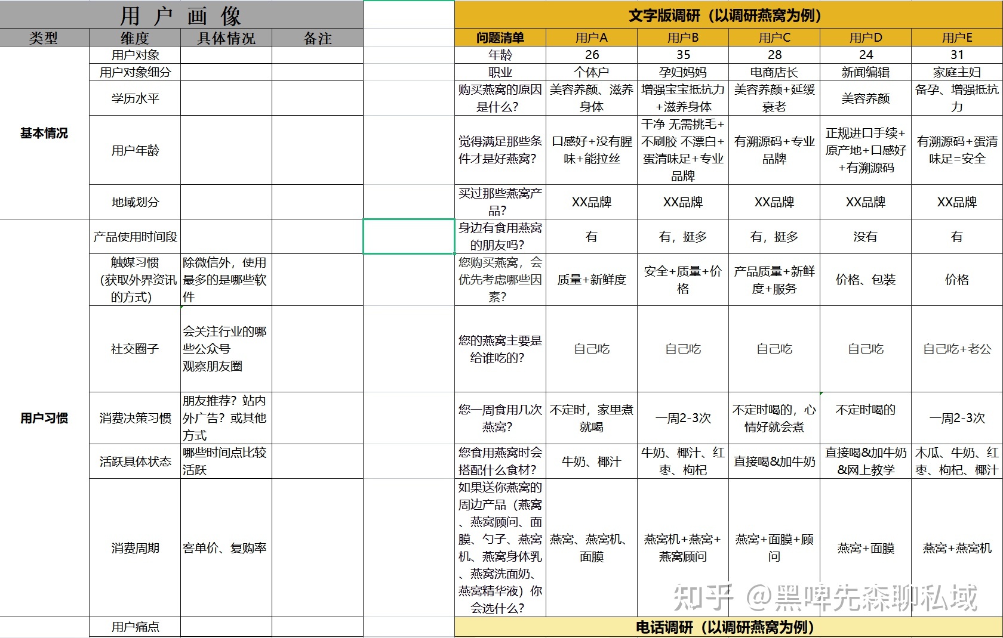Select the 地域划分 dimension cell
The image size is (1003, 638).
click(x=135, y=202)
